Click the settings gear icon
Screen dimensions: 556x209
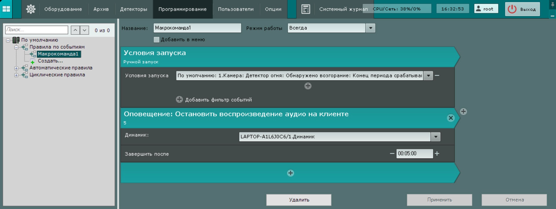coord(31,9)
